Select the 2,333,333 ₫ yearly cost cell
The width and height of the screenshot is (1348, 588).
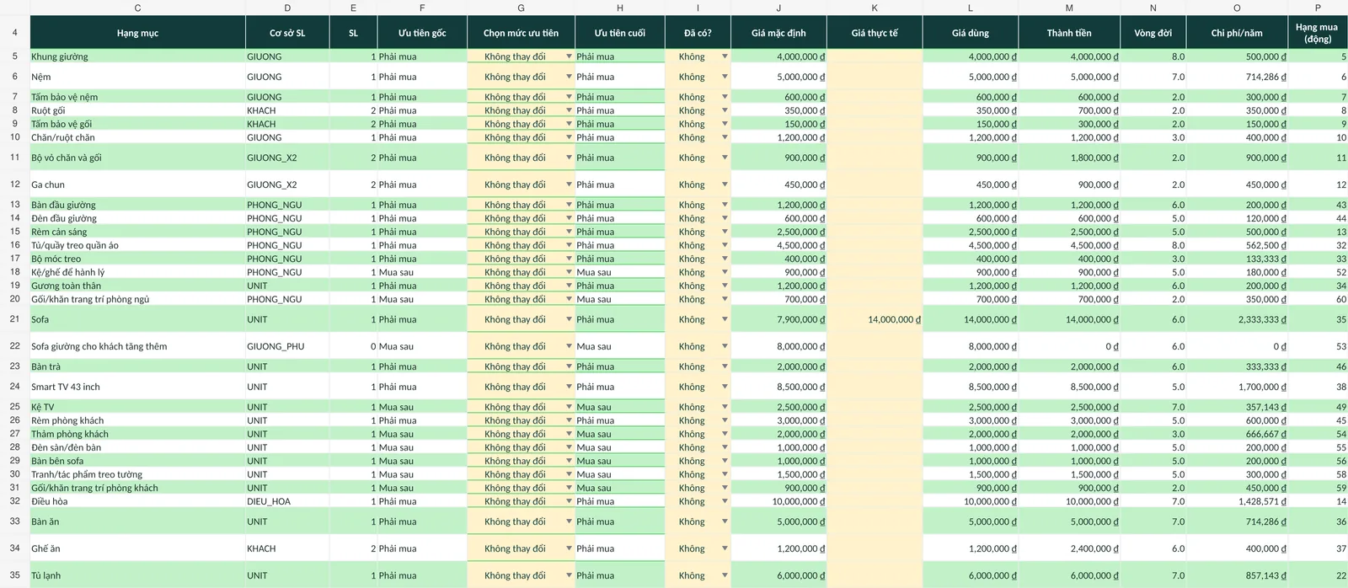point(1237,319)
